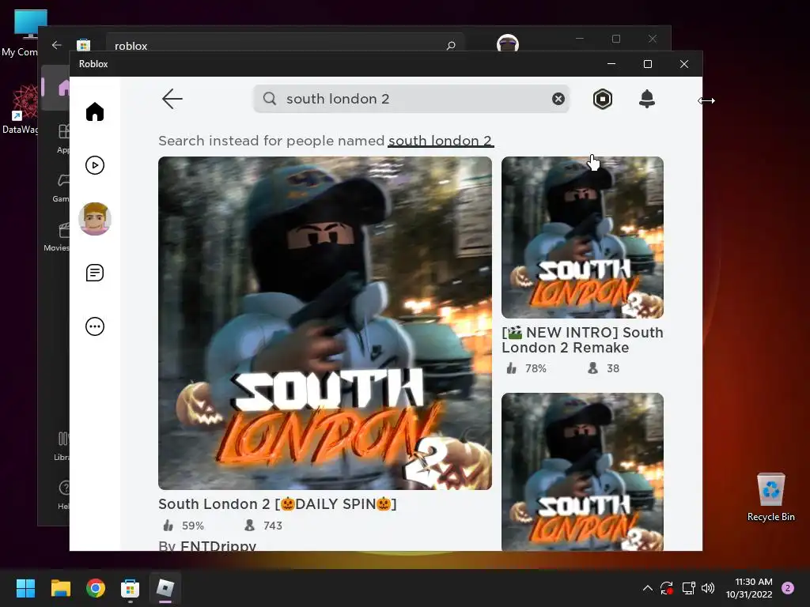The image size is (810, 607).
Task: Open the notification count badge showing 2
Action: tap(787, 588)
